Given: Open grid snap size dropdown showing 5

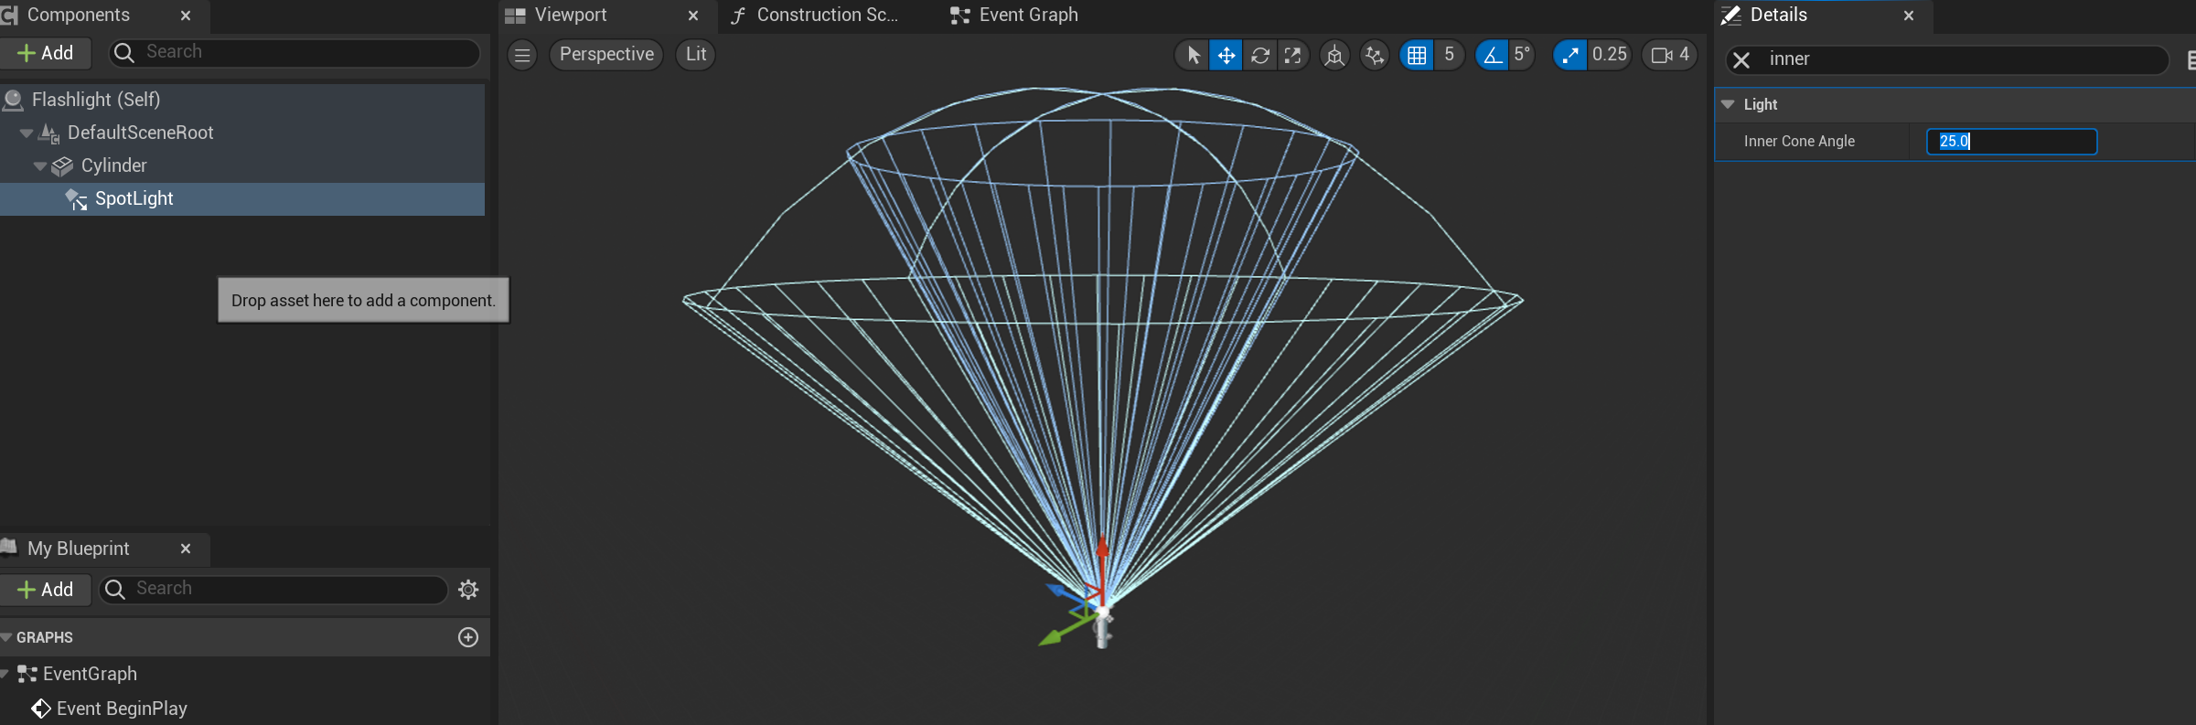Looking at the screenshot, I should point(1449,55).
